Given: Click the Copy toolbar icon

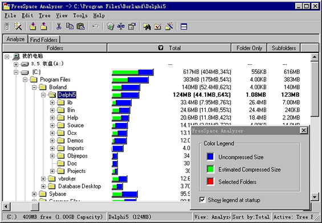Looking at the screenshot, I should pyautogui.click(x=70, y=26).
